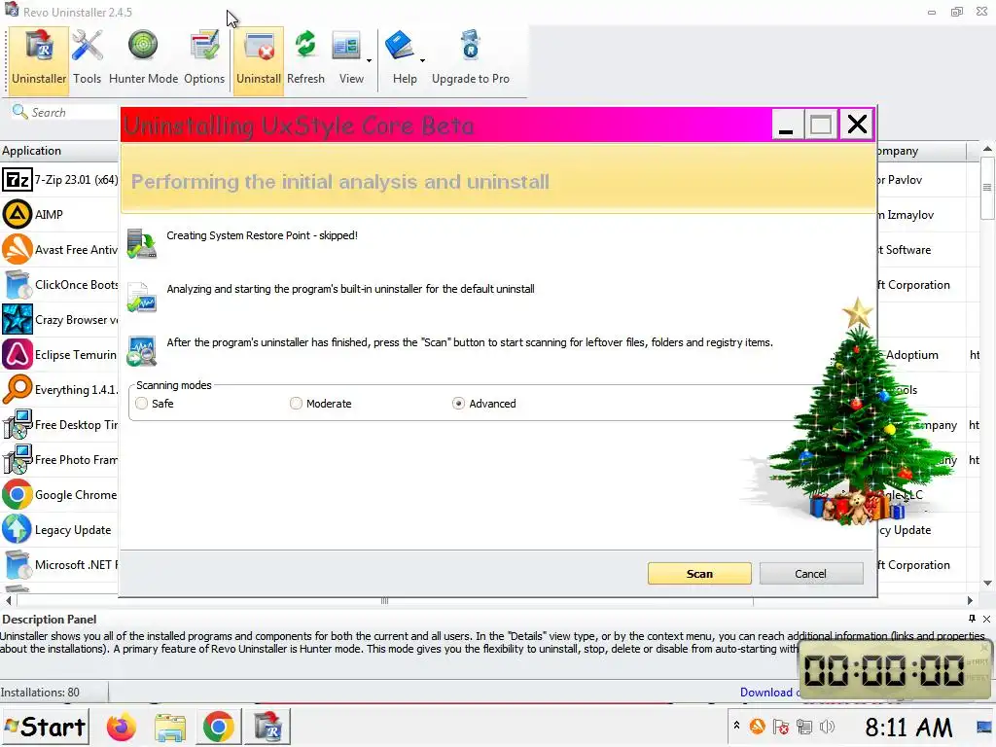Minimize the Uninstalling UxStyle dialog
Screen dimensions: 996x747
pyautogui.click(x=786, y=124)
